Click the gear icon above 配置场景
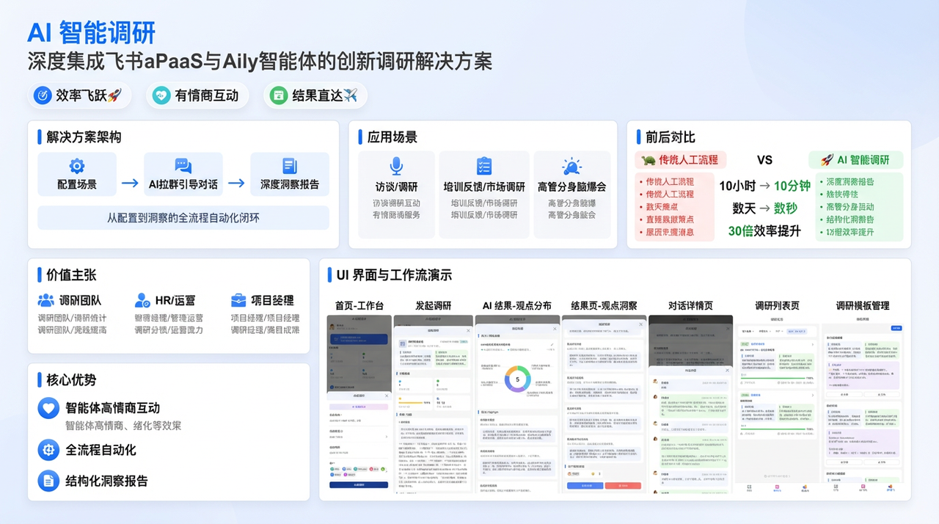This screenshot has width=939, height=524. pyautogui.click(x=76, y=166)
